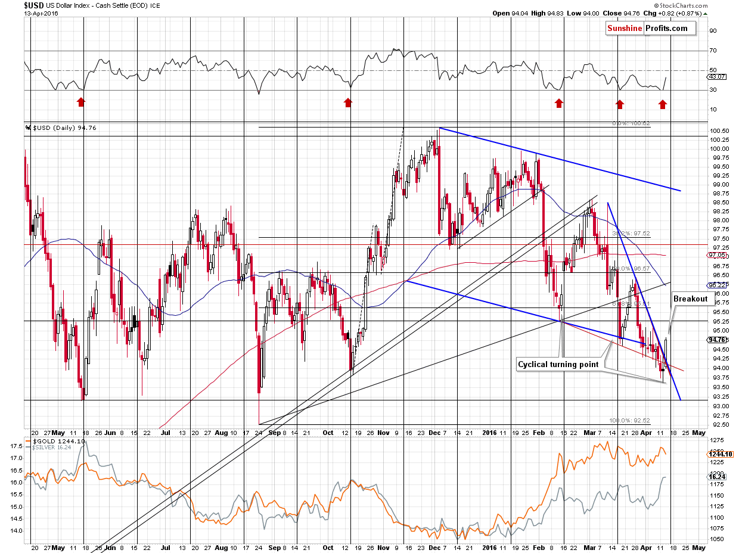
Task: Click the Nov label on the USD panel date axis
Action: (383, 433)
